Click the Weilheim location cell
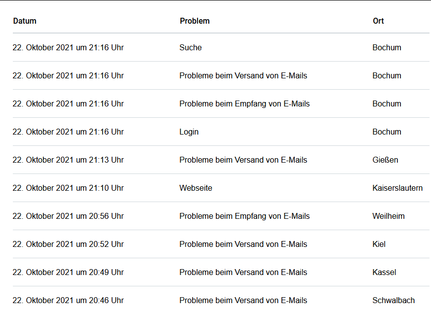This screenshot has height=310, width=431. pos(389,216)
